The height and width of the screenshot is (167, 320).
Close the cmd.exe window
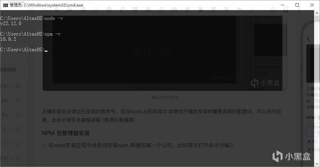tap(312, 5)
